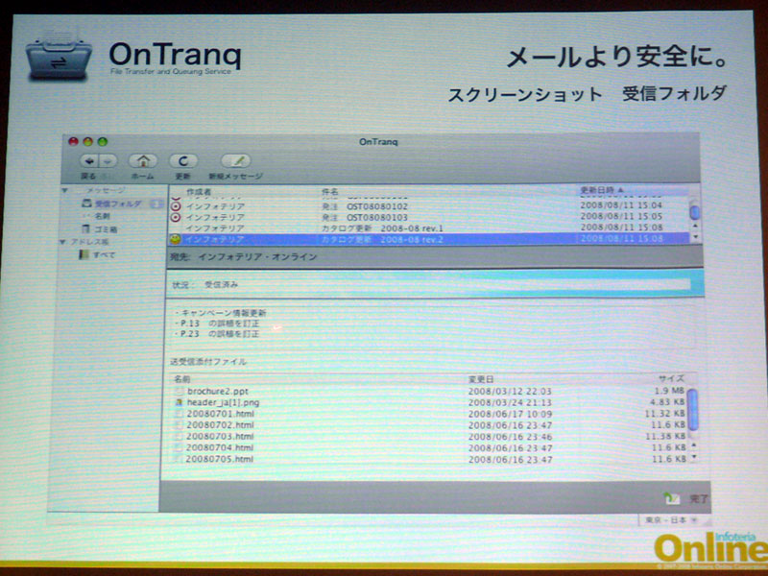Screen dimensions: 768x576
Task: Click the date 2008/08/11 15:05
Action: tap(621, 216)
